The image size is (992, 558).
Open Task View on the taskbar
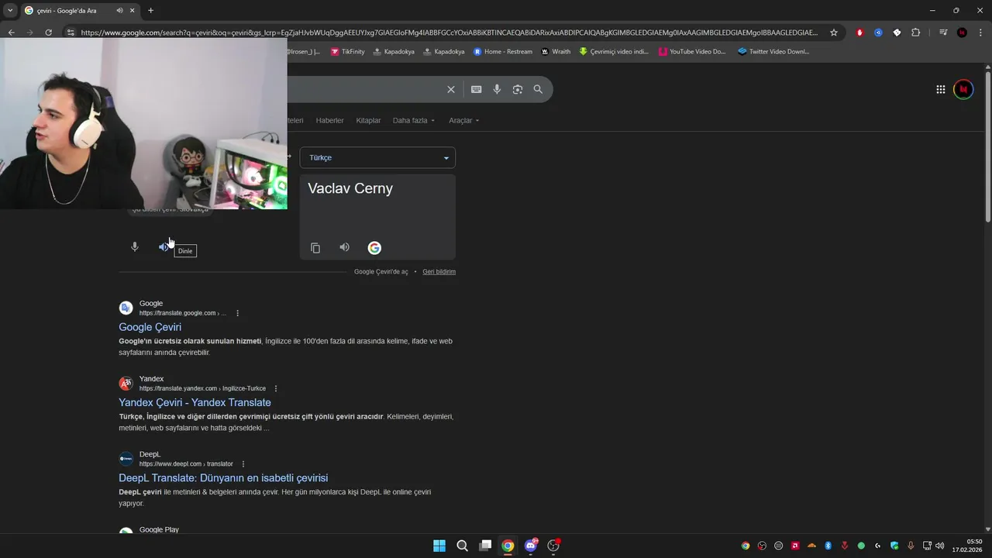[x=485, y=546]
